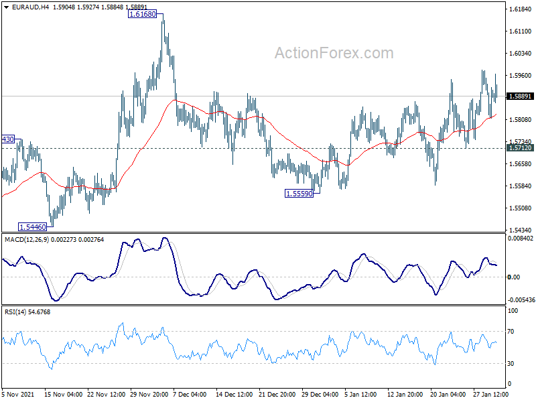
Task: Select the 1.61680 high price label
Action: 143,14
